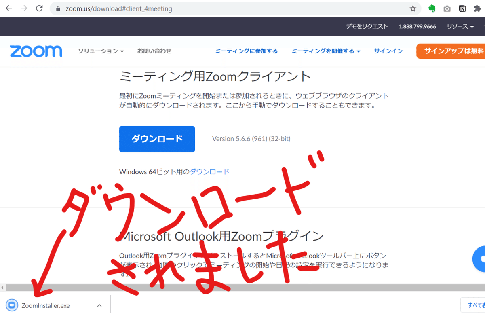485x313 pixels.
Task: Click Windows 64ビット用 ダウンロード link
Action: pyautogui.click(x=209, y=171)
